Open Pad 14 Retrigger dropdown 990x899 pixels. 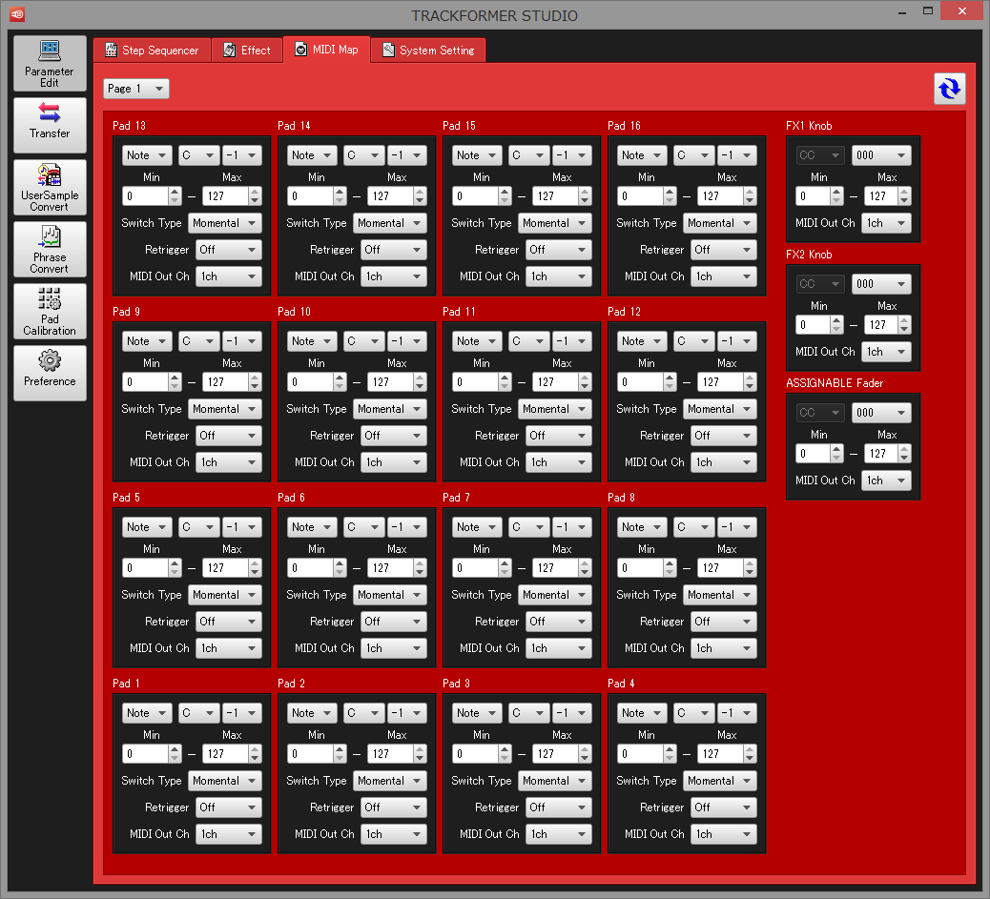pyautogui.click(x=393, y=250)
